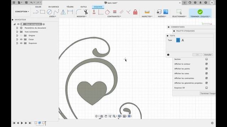The image size is (227, 127).
Task: Apply the Coincident constraint
Action: pyautogui.click(x=101, y=12)
